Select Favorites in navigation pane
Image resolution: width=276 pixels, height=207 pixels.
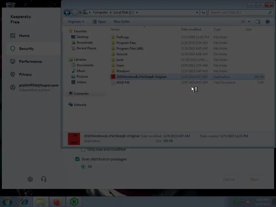(x=80, y=31)
